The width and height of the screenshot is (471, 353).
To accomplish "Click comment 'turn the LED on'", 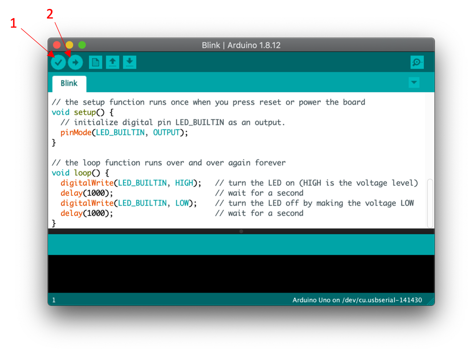I will point(261,183).
